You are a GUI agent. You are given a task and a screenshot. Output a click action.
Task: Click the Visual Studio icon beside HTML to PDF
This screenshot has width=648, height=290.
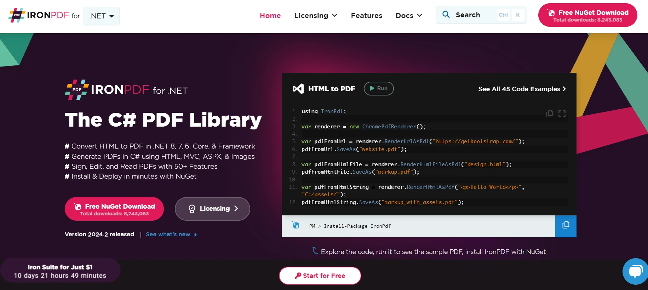coord(298,89)
